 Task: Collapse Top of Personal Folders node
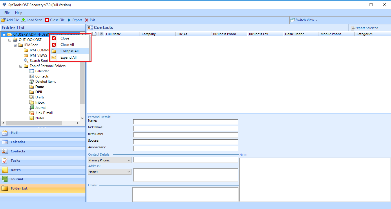(21, 66)
